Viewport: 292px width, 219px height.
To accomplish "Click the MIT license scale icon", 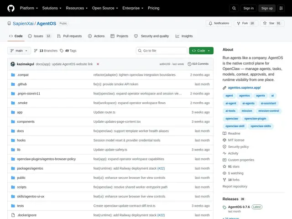I will click(224, 140).
